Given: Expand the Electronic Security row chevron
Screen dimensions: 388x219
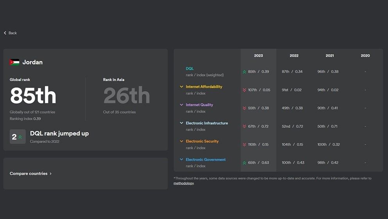Looking at the screenshot, I should 181,141.
